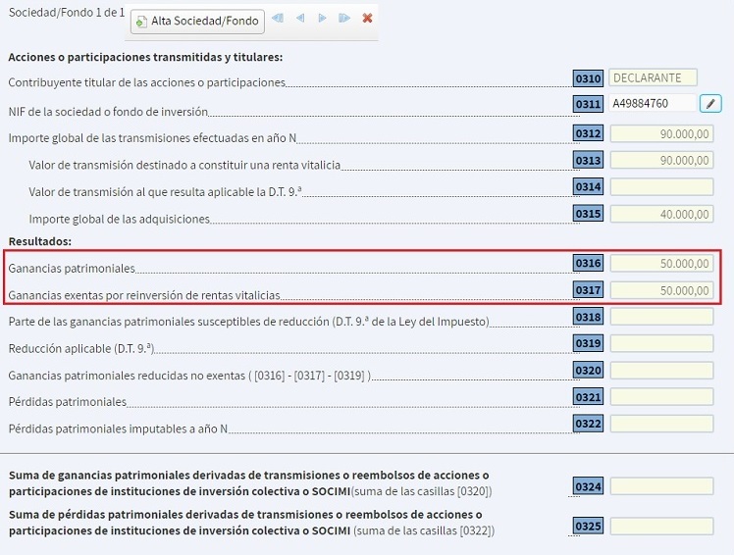Click empty field 0318
The height and width of the screenshot is (555, 734).
click(x=662, y=317)
